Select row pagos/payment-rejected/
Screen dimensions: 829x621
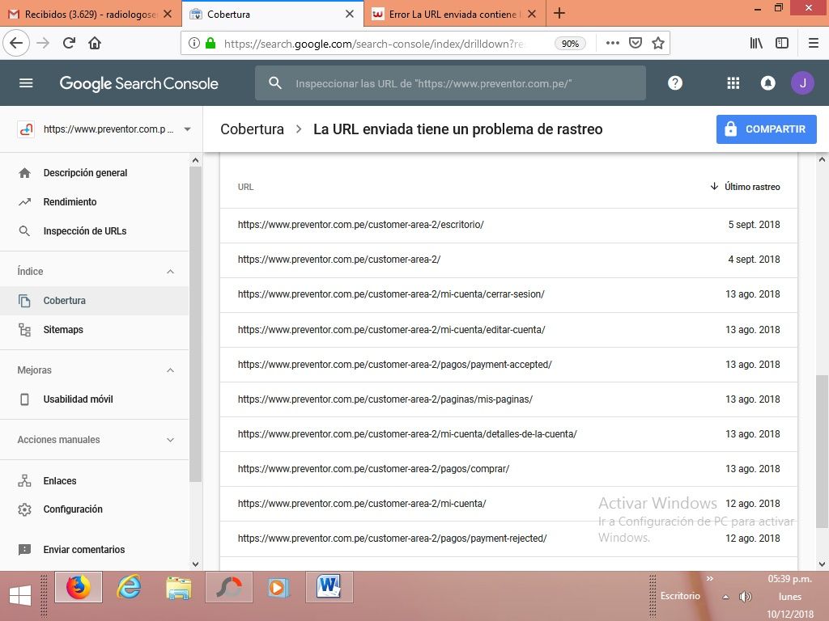coord(508,539)
